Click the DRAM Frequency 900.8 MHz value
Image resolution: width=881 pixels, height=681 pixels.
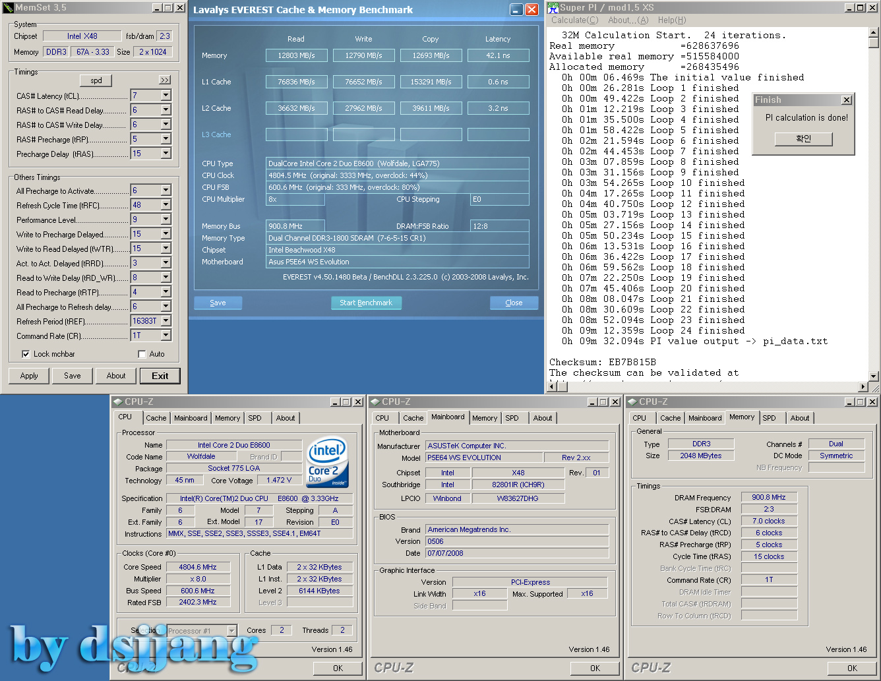pyautogui.click(x=769, y=497)
